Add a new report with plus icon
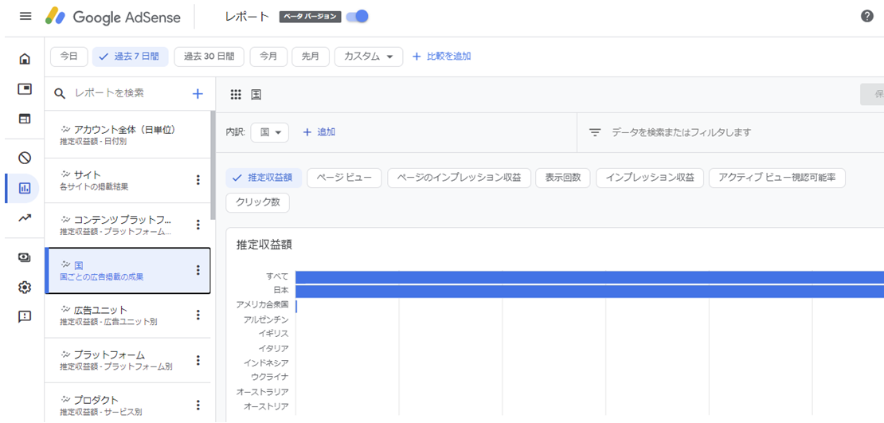The height and width of the screenshot is (423, 884). 198,94
